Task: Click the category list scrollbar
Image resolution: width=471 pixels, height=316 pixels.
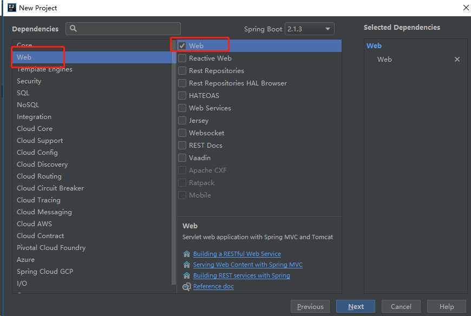Action: click(x=174, y=162)
